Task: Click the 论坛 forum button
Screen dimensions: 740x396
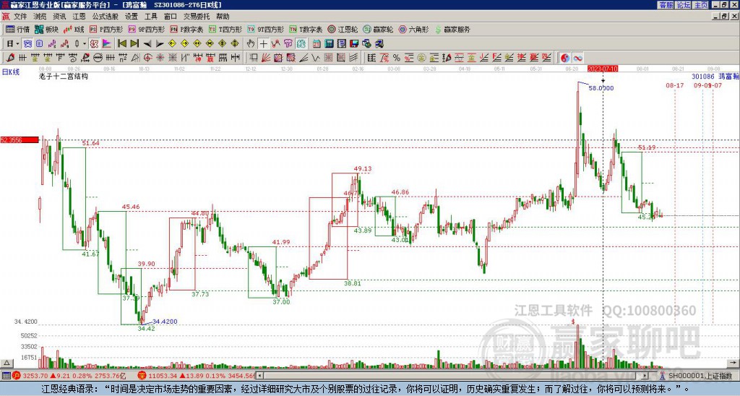Action: tap(684, 5)
